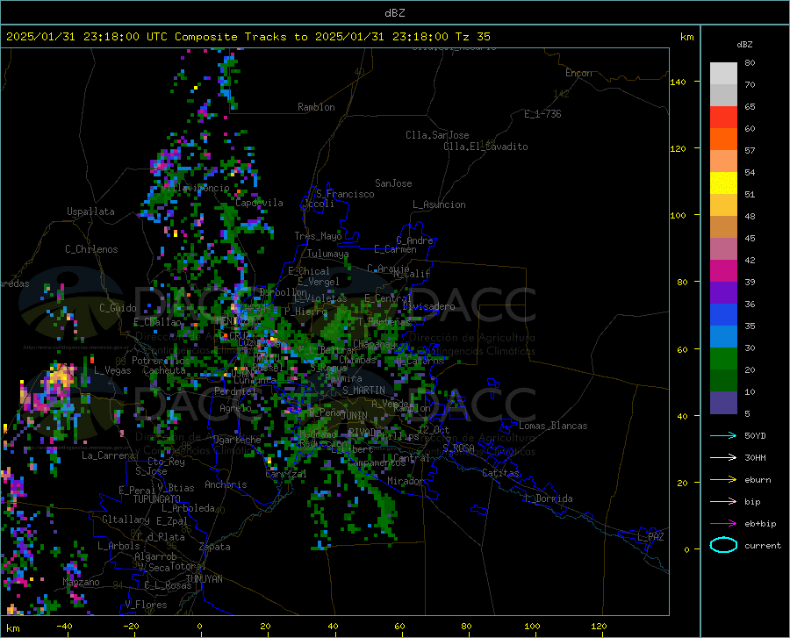
Task: Click the Clla.El_Cavadito map label
Action: [485, 147]
